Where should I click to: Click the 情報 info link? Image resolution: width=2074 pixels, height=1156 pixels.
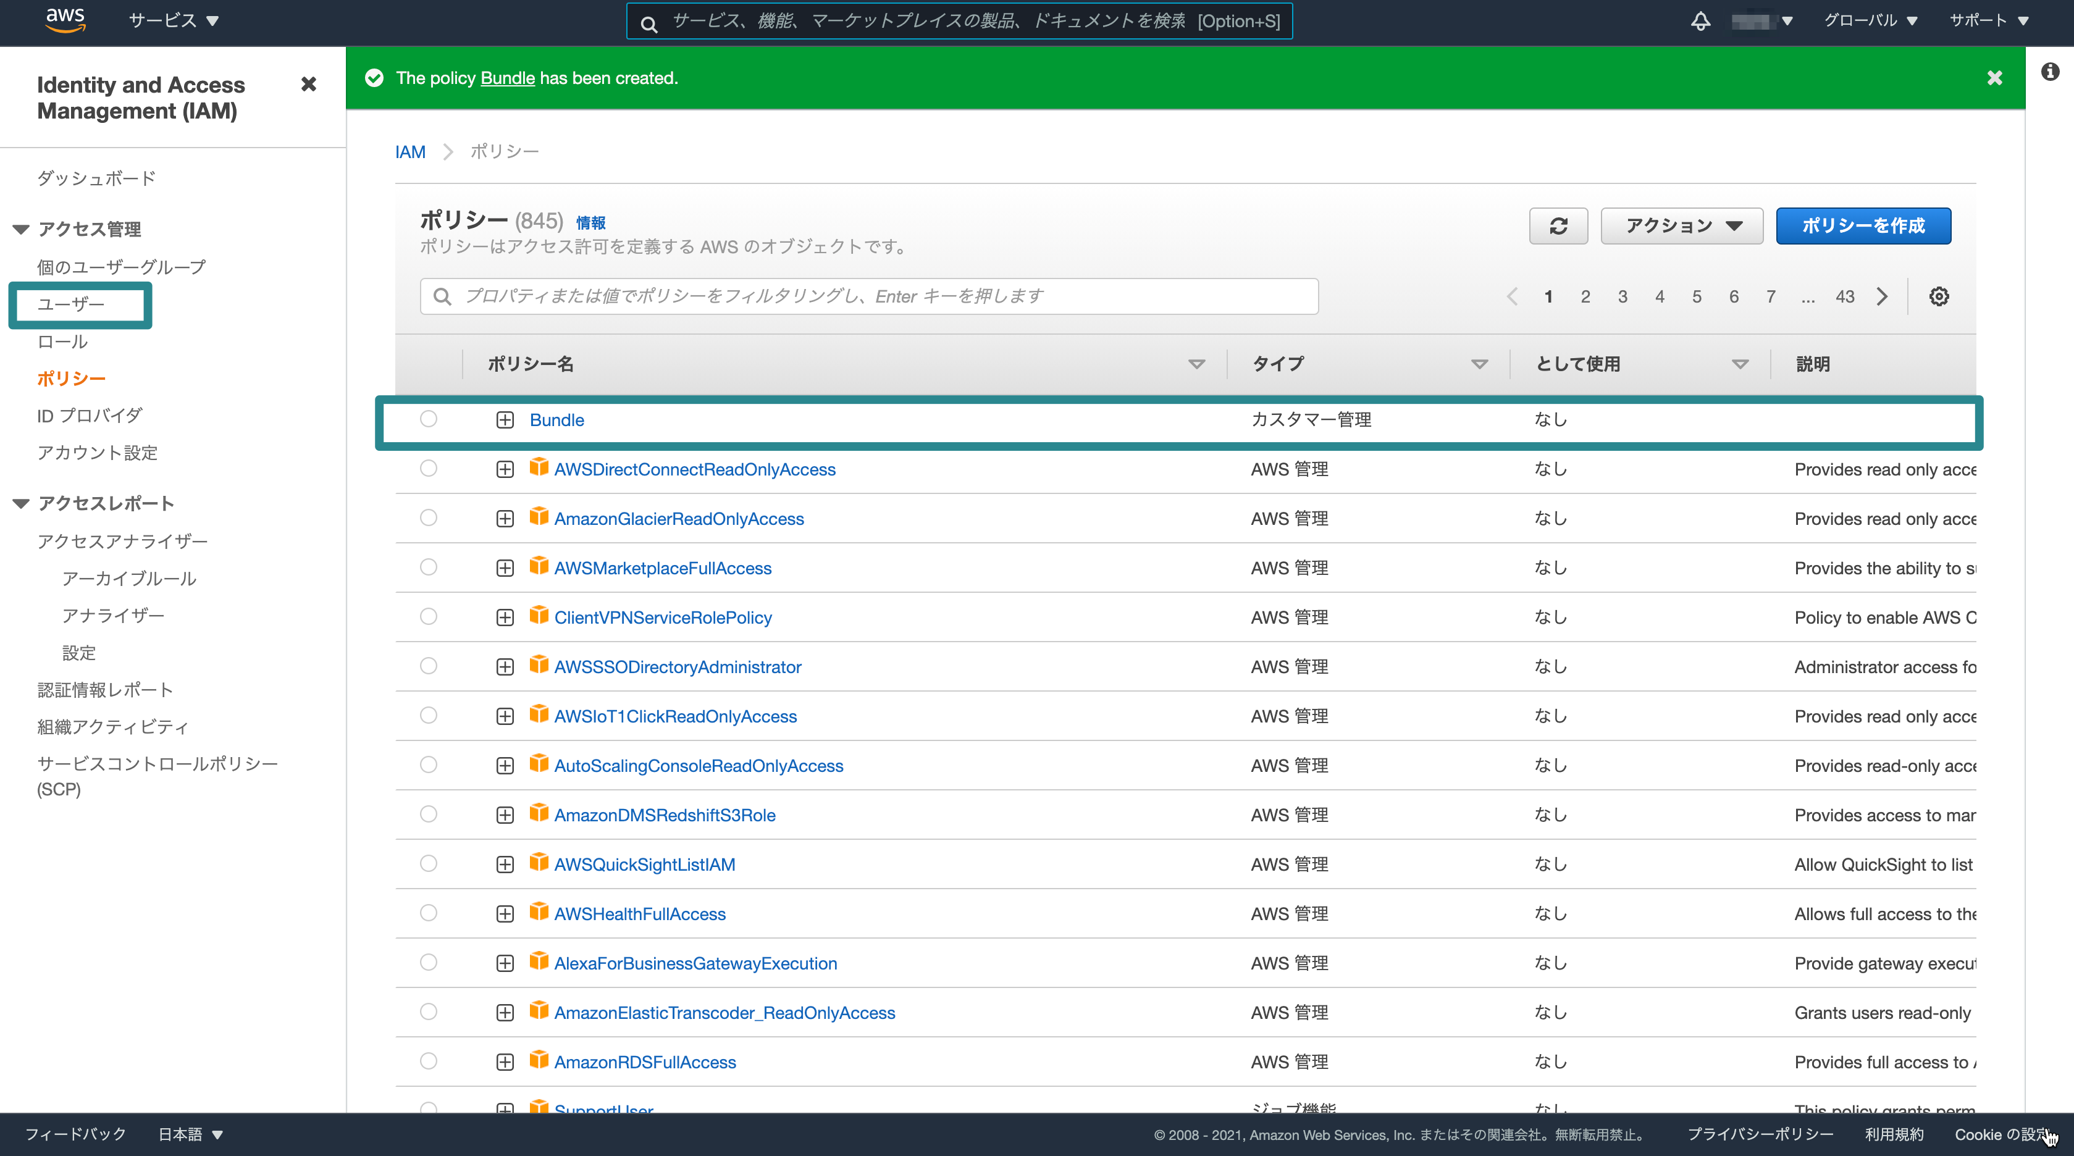(591, 223)
